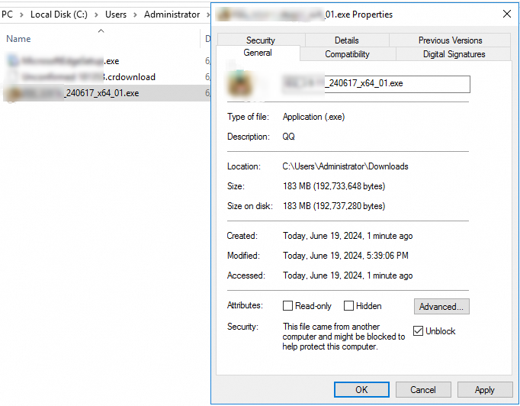Image resolution: width=520 pixels, height=406 pixels.
Task: Navigate to Local Disk (C:) in breadcrumb
Action: [x=59, y=14]
